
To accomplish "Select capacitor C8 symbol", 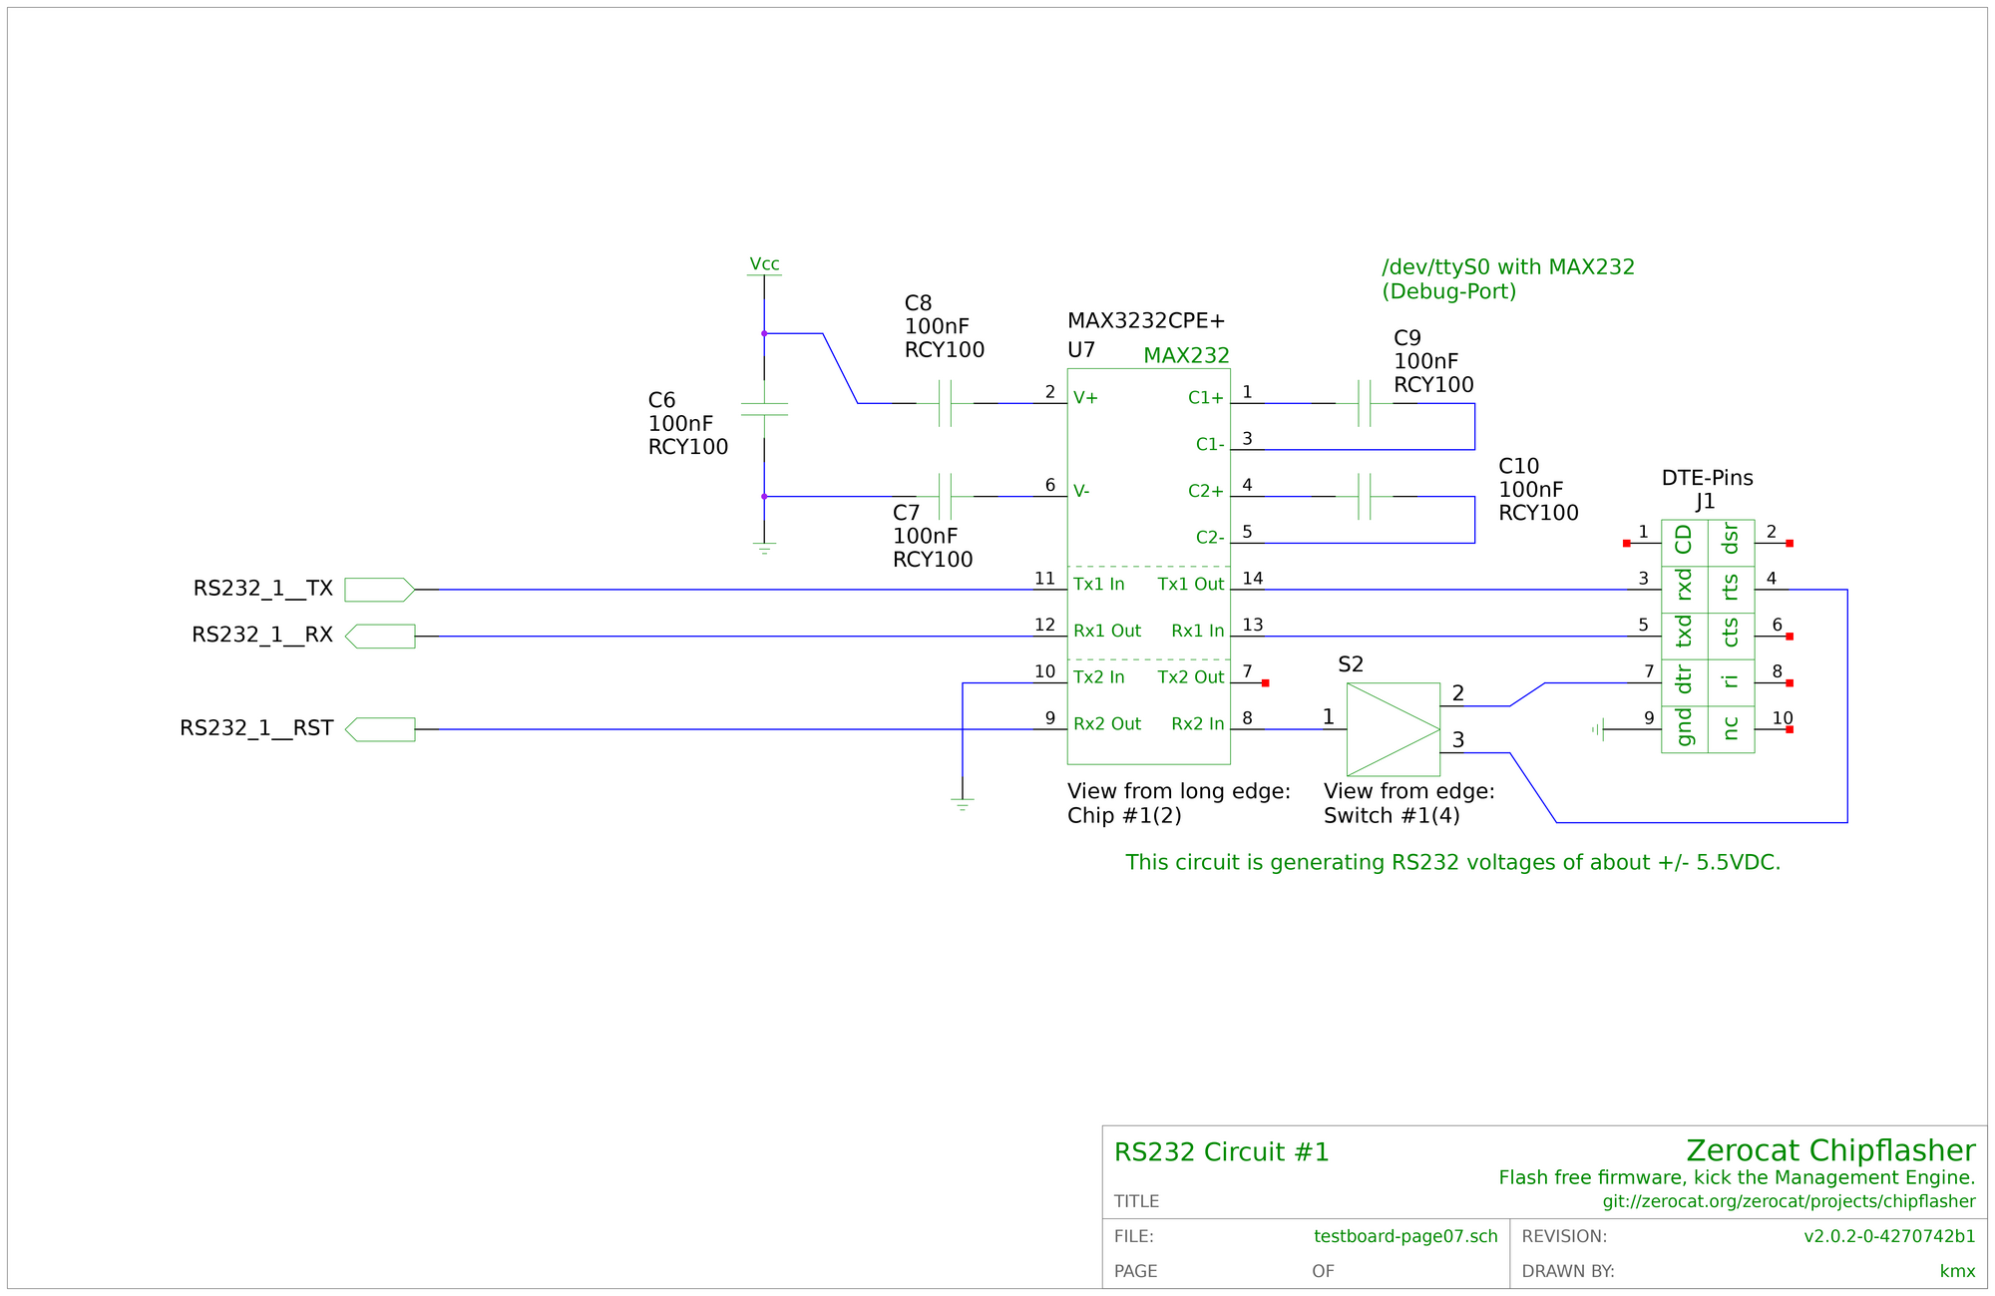I will 945,403.
